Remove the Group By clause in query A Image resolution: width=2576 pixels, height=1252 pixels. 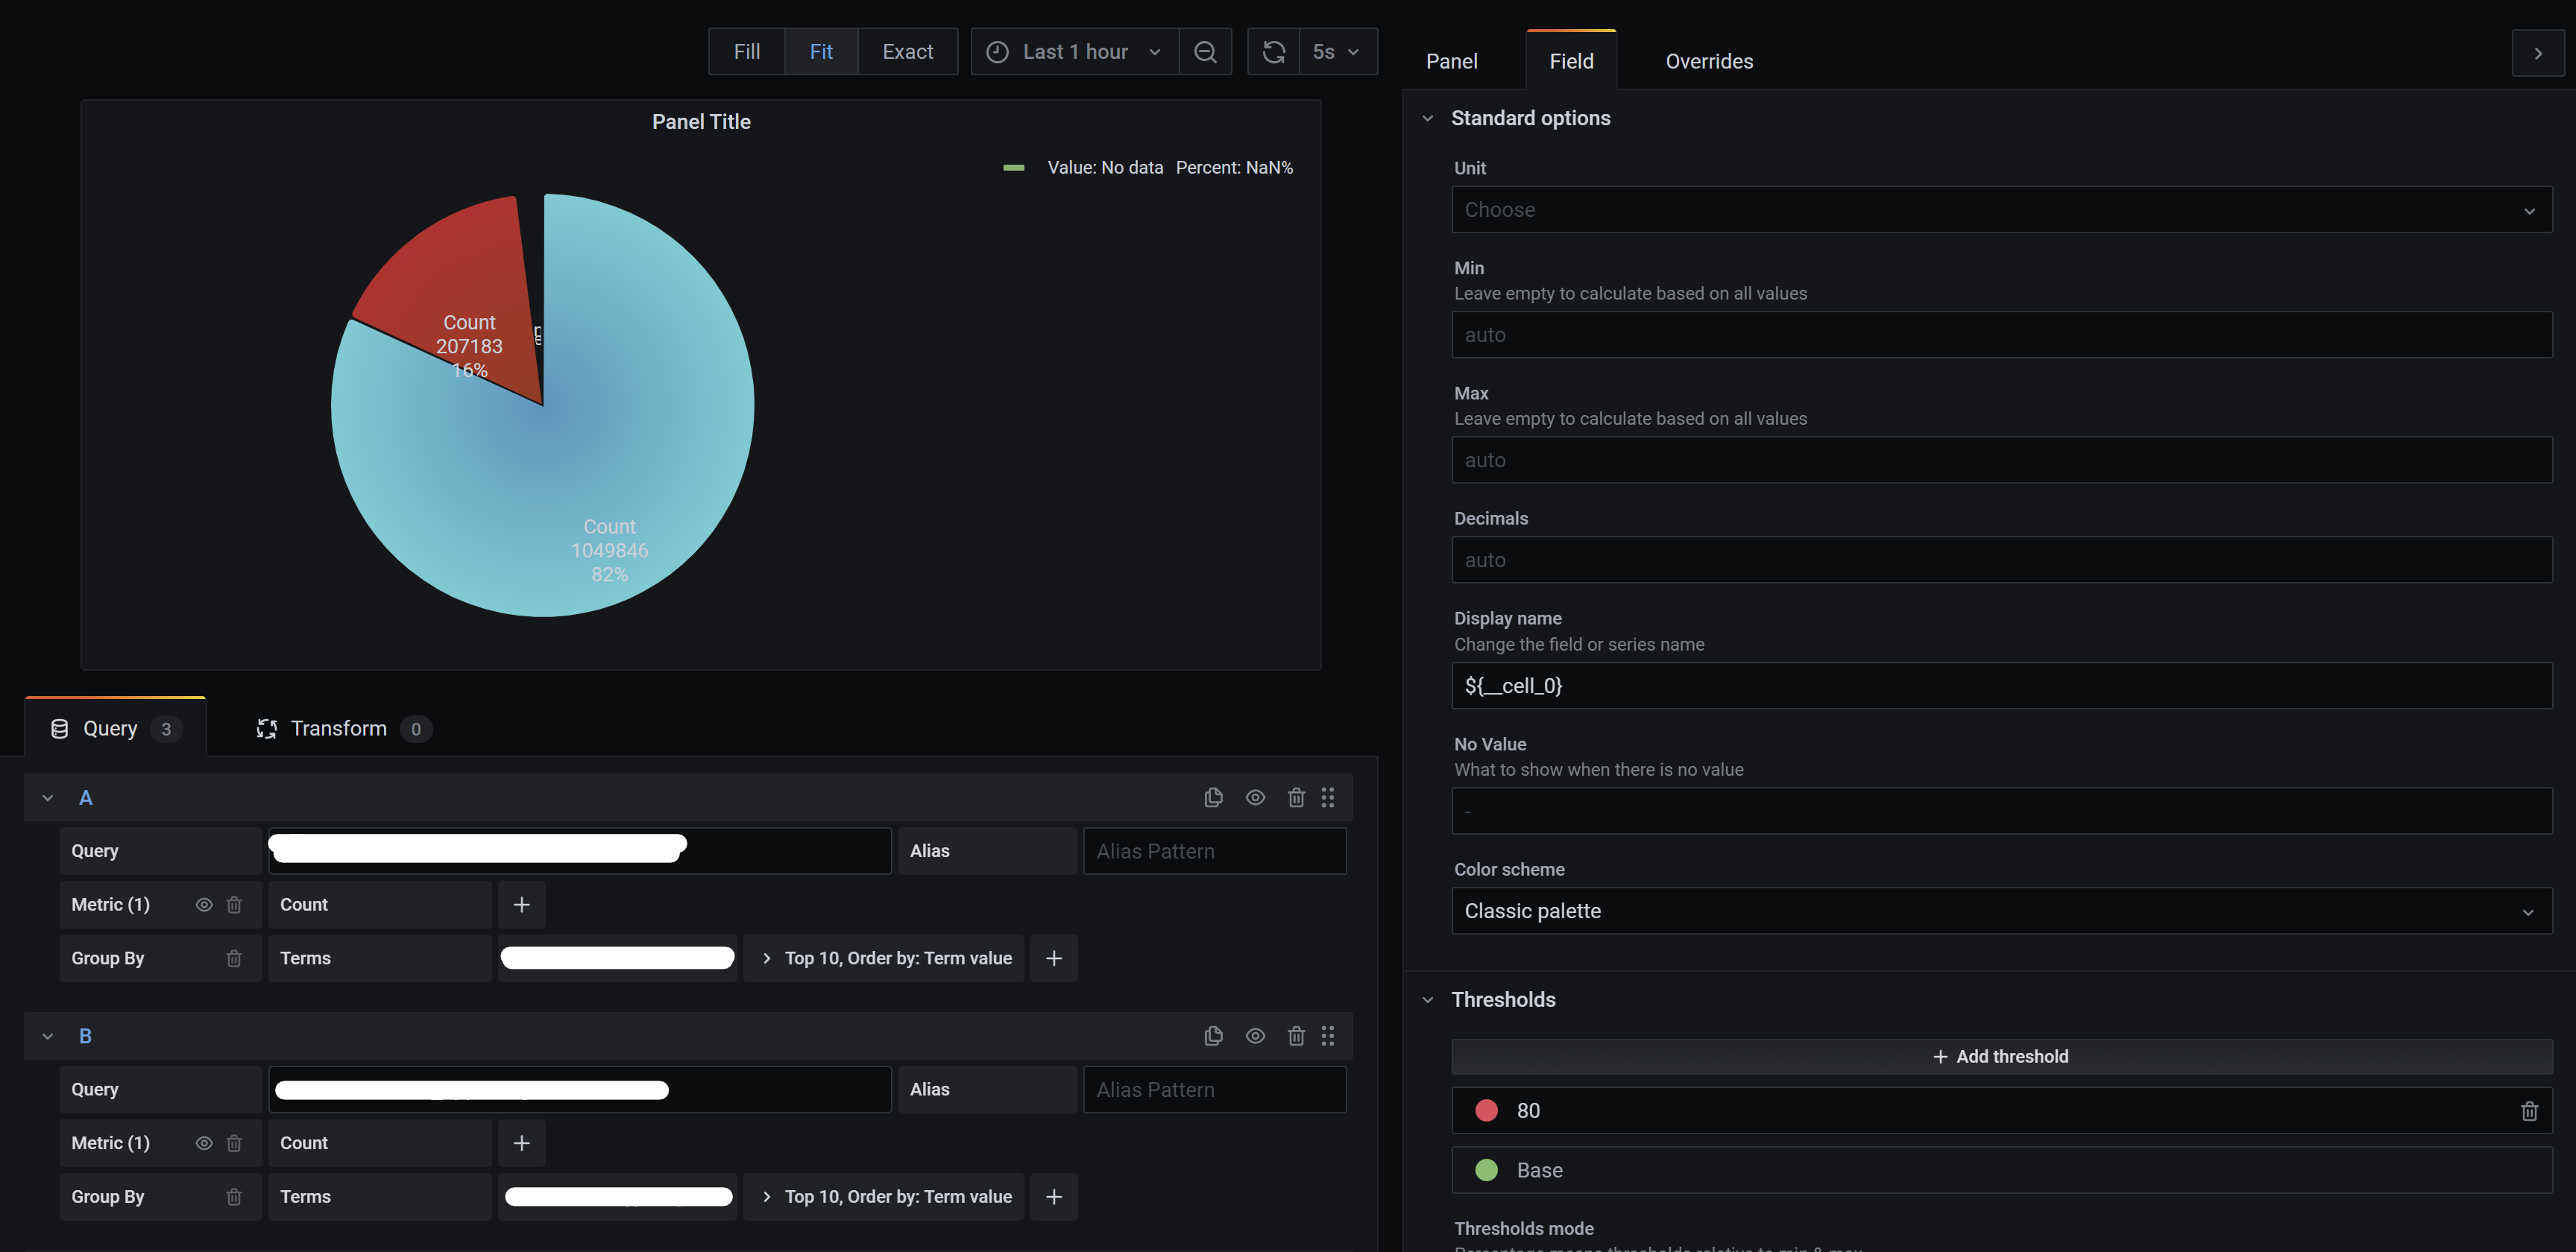click(x=234, y=957)
